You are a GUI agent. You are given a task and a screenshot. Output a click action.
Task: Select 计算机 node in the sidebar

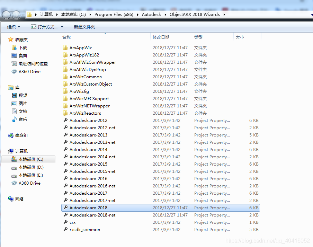tap(21, 151)
